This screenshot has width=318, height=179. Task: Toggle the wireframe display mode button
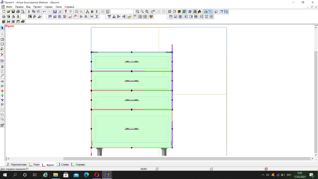169,12
